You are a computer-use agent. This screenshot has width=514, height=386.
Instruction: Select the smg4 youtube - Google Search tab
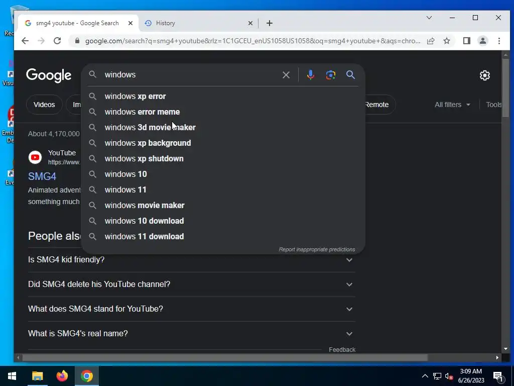[77, 23]
